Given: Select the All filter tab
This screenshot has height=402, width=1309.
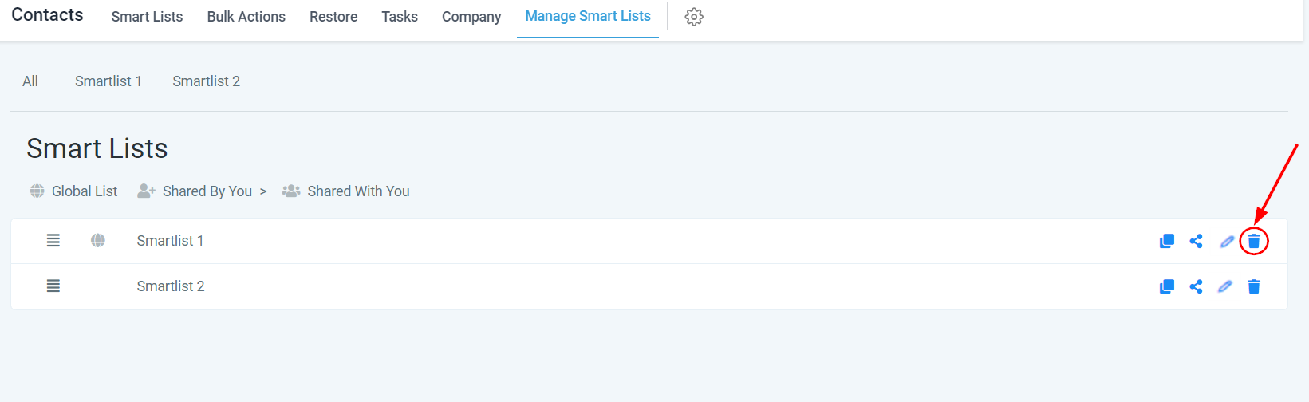Looking at the screenshot, I should pyautogui.click(x=30, y=81).
